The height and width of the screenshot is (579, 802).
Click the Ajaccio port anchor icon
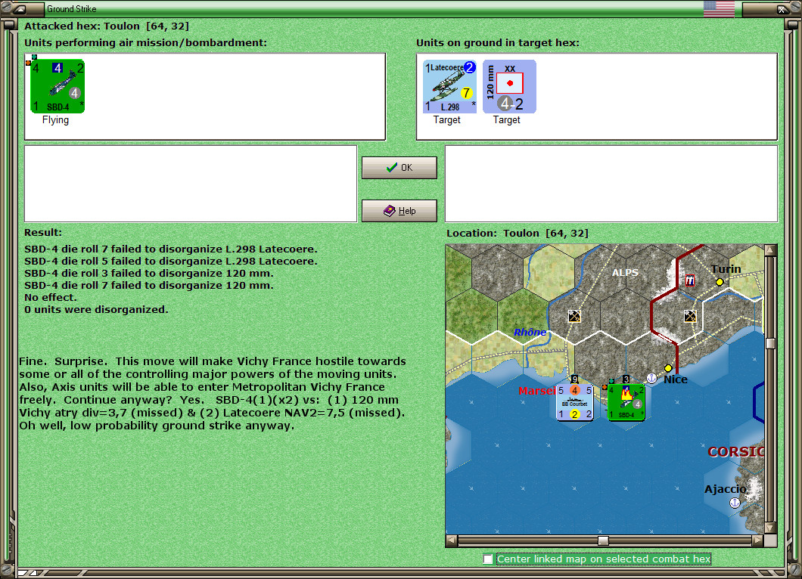click(x=735, y=503)
